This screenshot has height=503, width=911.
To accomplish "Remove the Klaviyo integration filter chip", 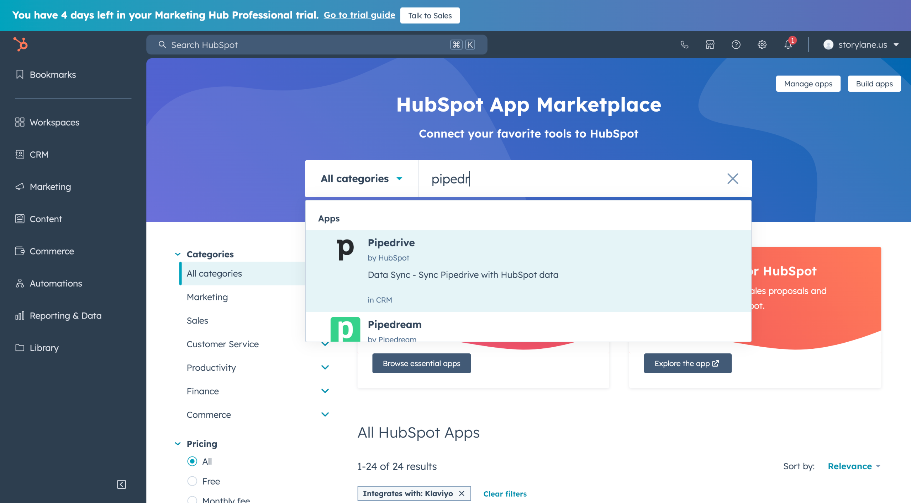I will click(462, 493).
